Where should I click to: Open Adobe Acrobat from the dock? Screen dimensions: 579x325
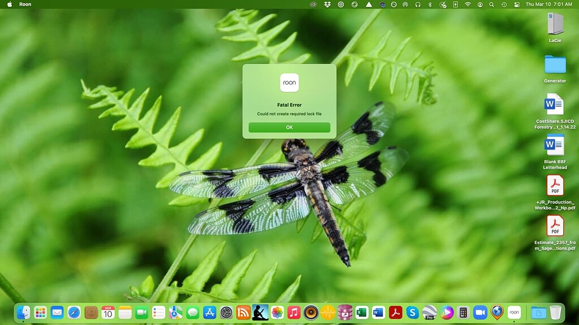pyautogui.click(x=395, y=312)
